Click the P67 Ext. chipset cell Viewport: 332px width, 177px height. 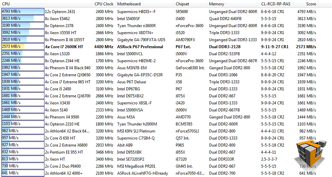pos(183,47)
